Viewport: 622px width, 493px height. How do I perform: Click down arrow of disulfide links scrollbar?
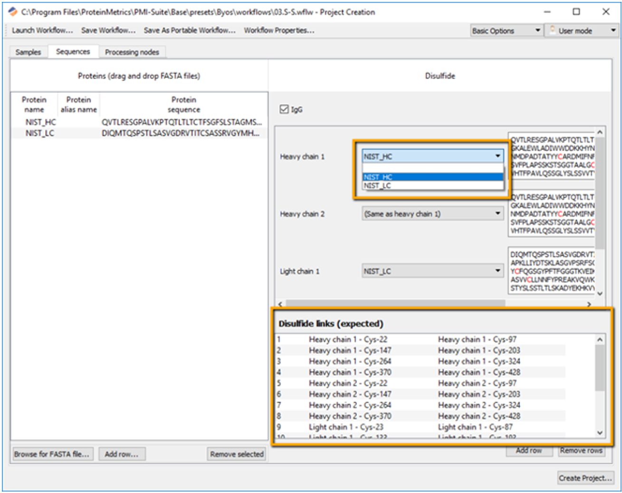click(600, 432)
